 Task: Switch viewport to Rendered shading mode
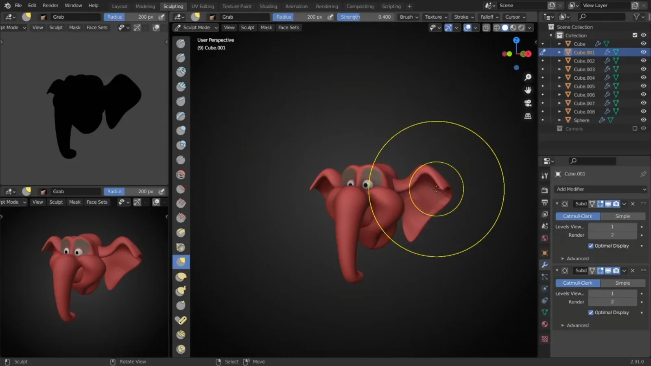[x=521, y=27]
